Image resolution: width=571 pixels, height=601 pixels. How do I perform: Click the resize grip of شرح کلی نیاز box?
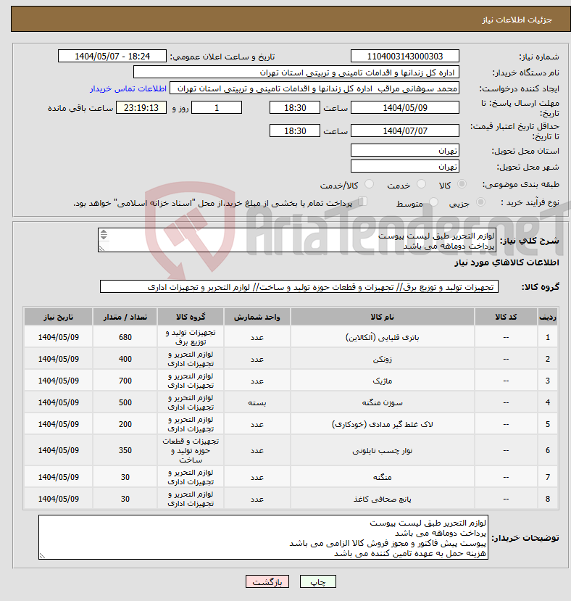[x=101, y=249]
